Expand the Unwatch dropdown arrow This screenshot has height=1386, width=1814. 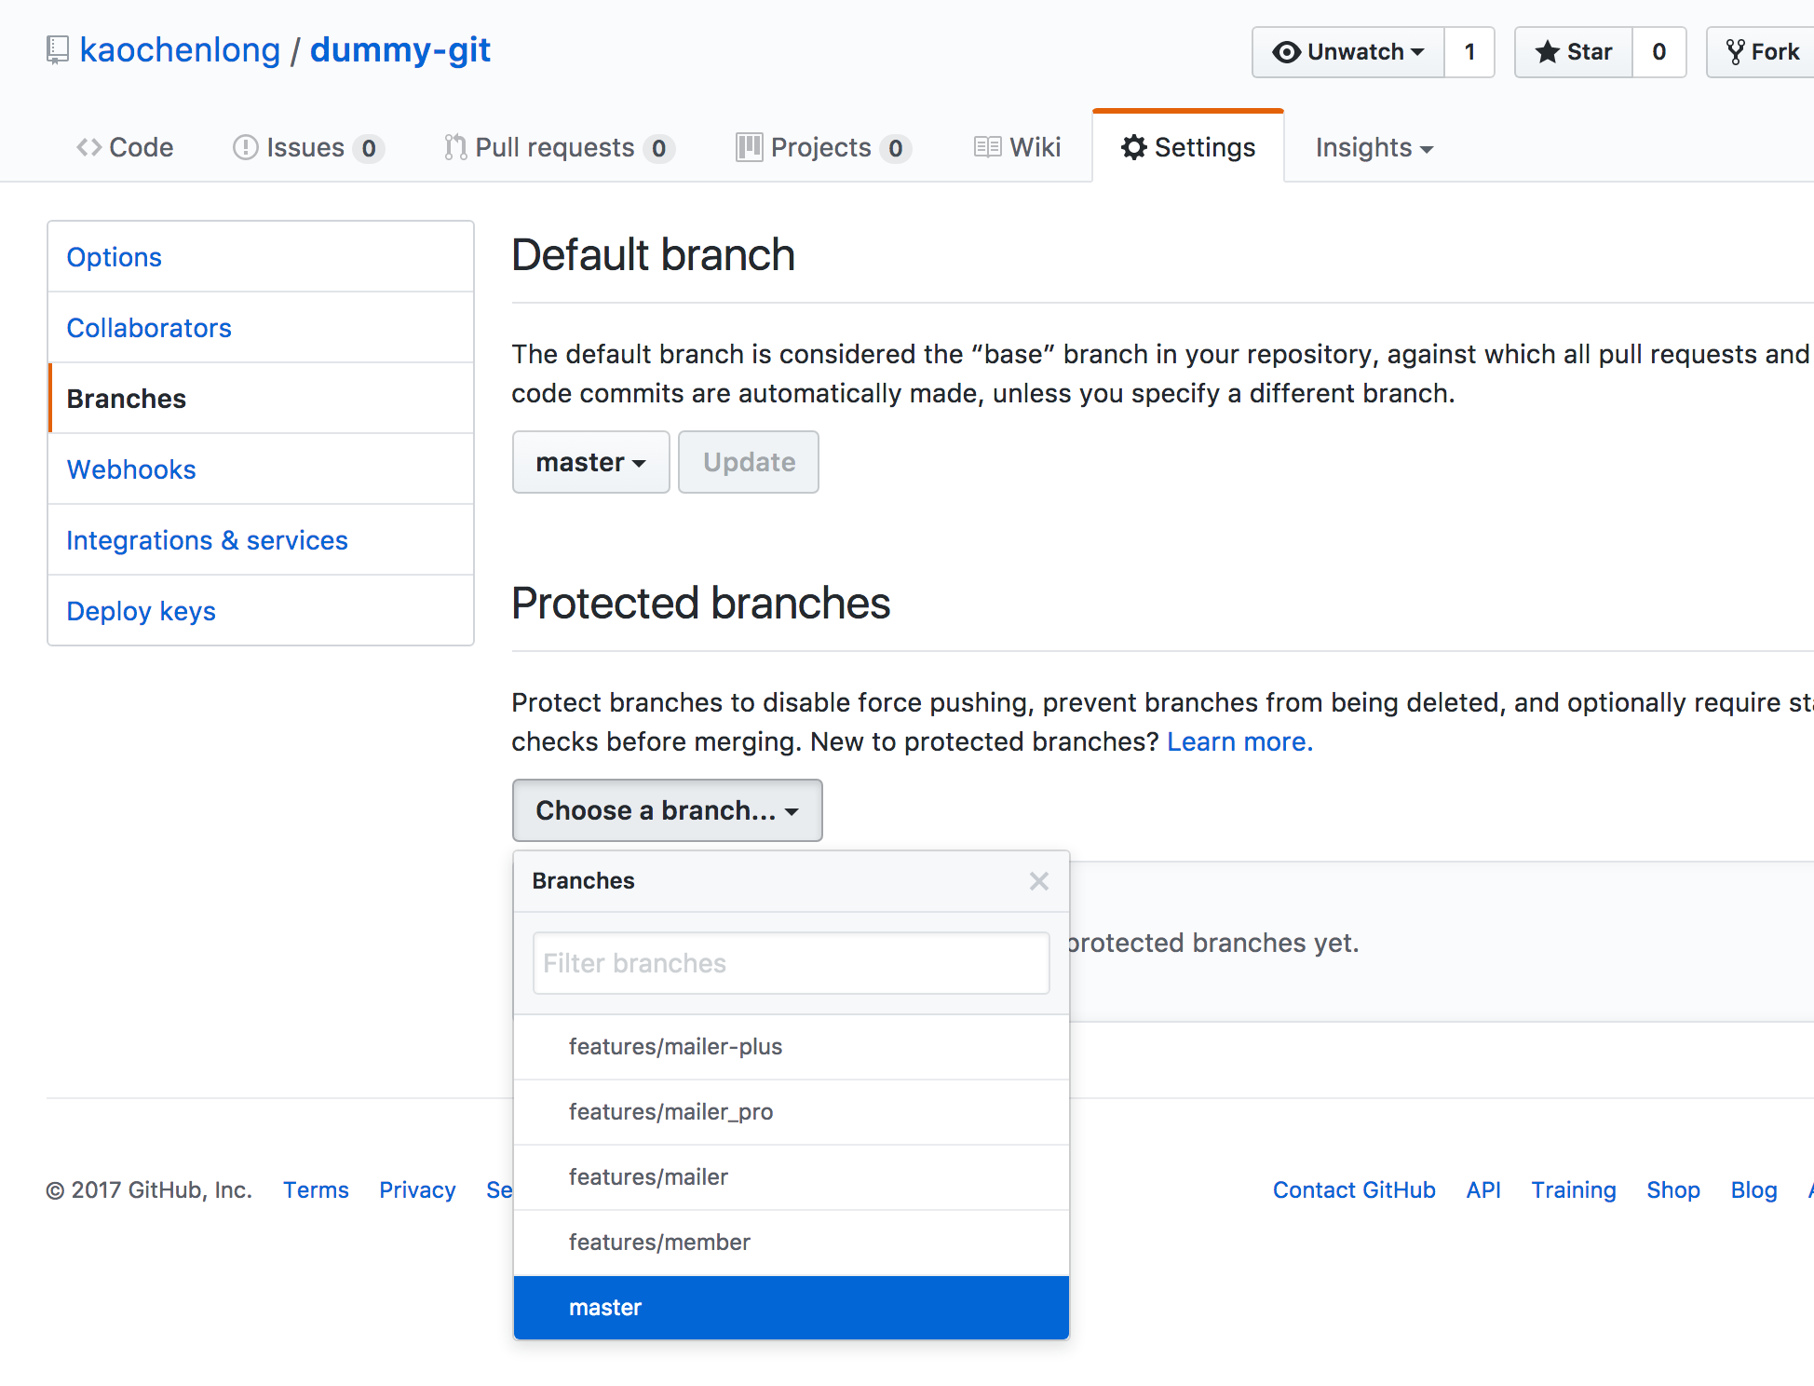(x=1421, y=49)
